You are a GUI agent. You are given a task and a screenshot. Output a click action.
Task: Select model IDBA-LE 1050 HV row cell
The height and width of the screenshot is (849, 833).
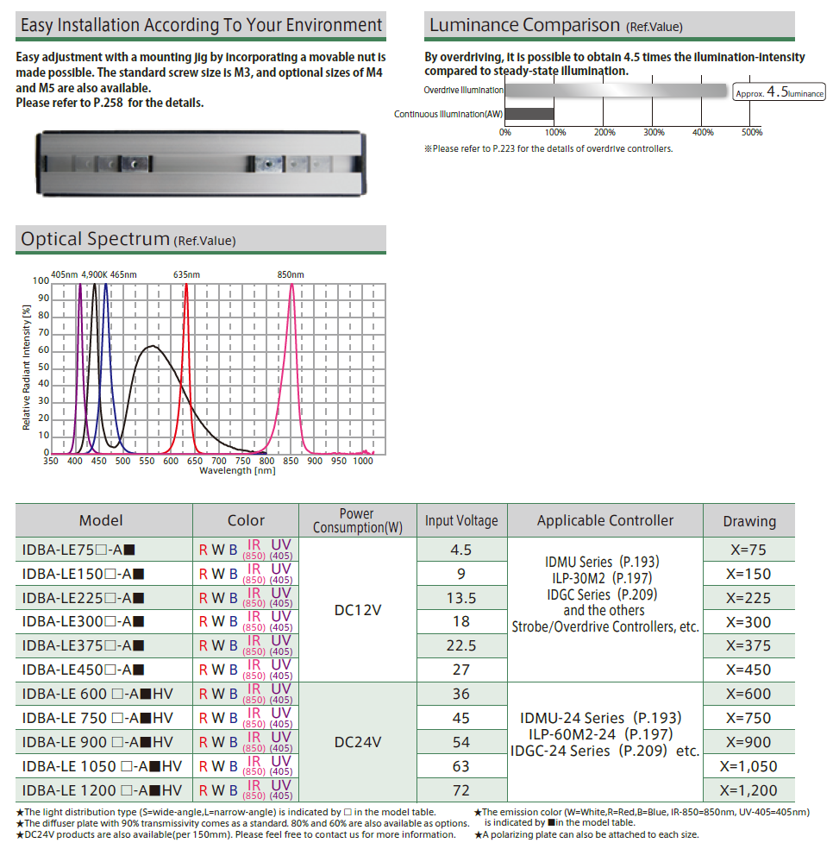pyautogui.click(x=104, y=766)
